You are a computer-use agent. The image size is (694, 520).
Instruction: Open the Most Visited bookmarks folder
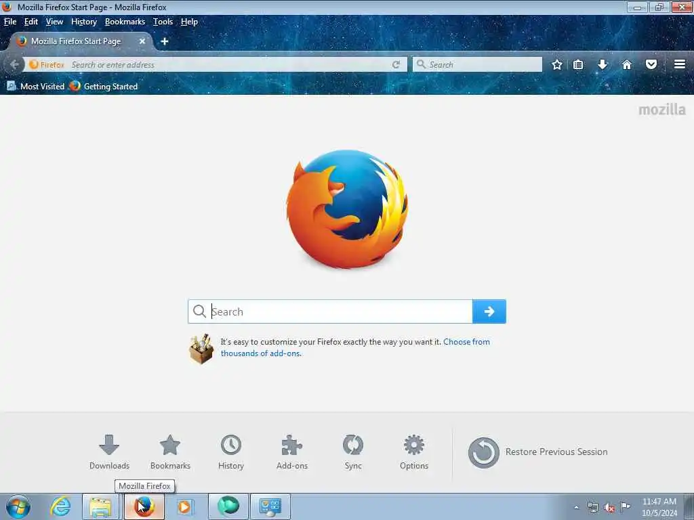[36, 86]
